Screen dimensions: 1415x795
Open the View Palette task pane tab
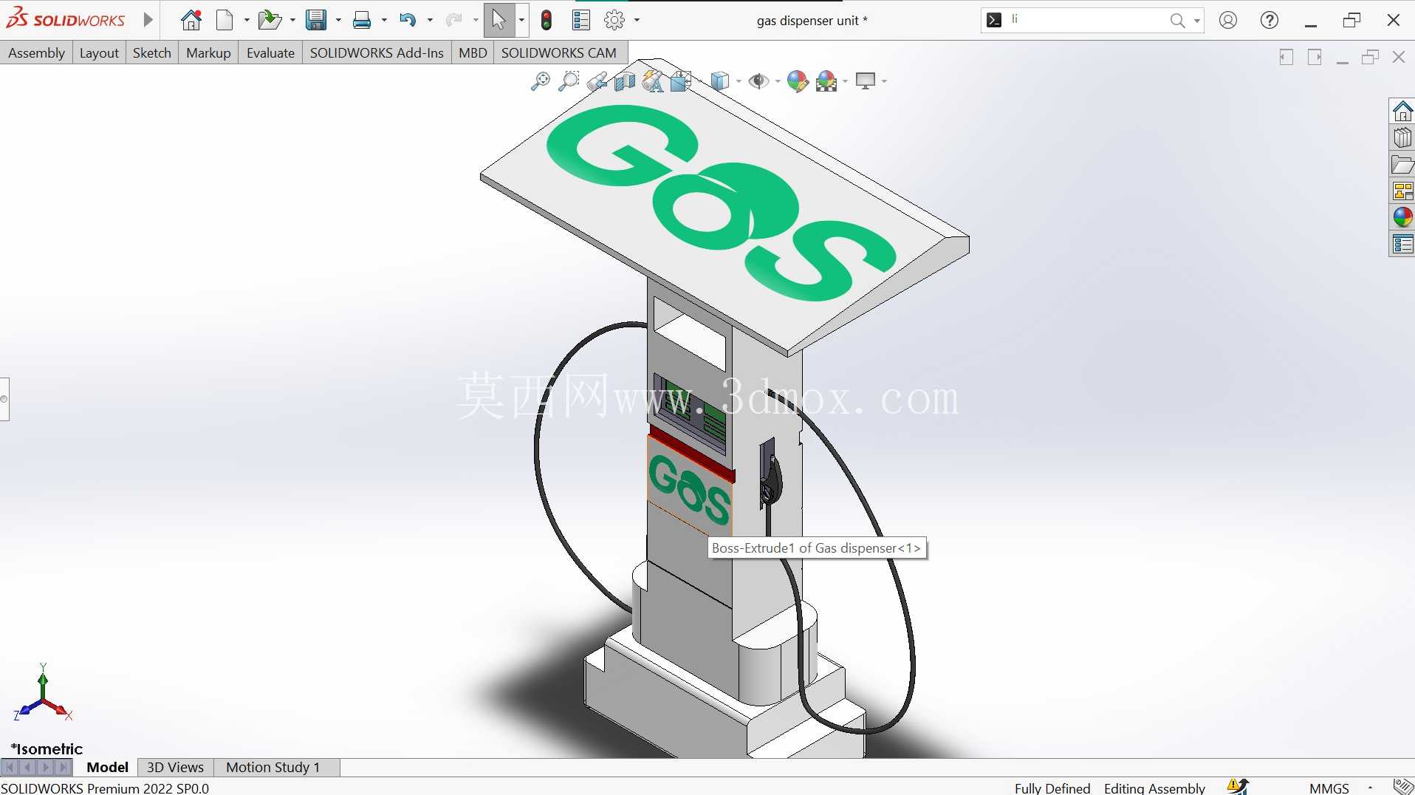point(1402,191)
